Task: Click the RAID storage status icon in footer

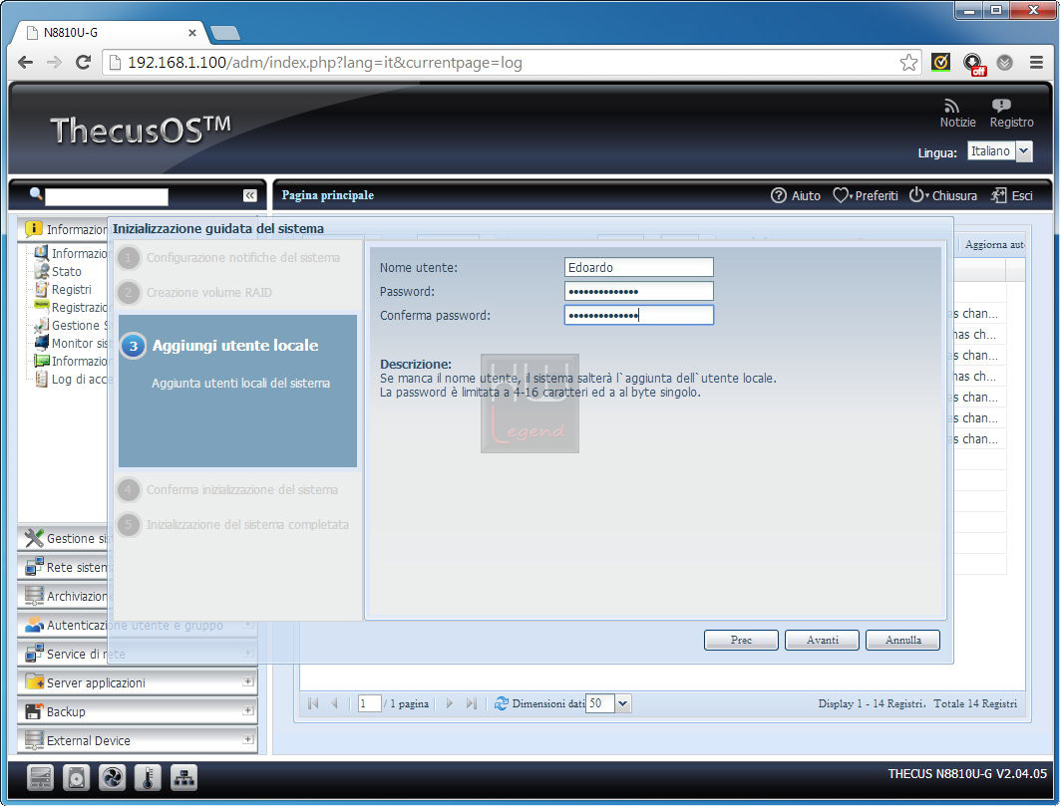Action: click(40, 777)
